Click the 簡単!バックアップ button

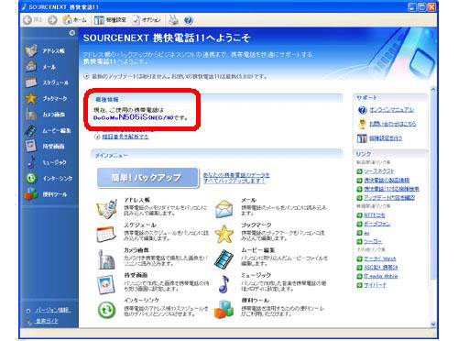(147, 178)
